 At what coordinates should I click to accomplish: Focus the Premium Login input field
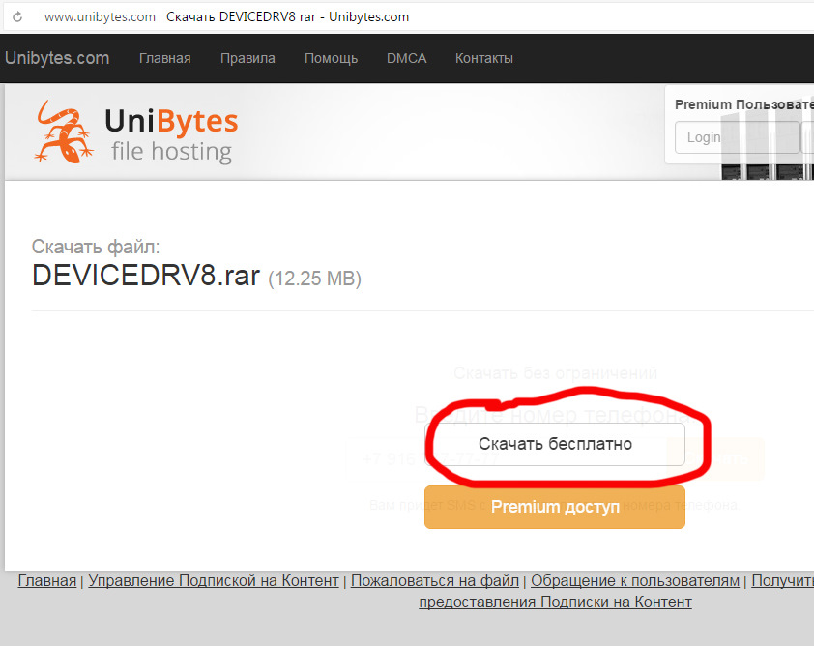[x=738, y=137]
